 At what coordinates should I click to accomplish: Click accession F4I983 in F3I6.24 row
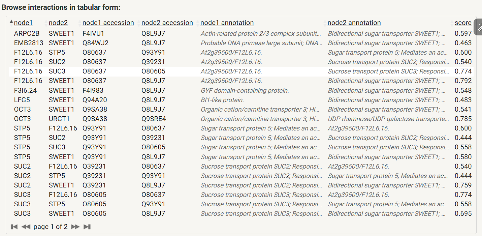click(93, 90)
